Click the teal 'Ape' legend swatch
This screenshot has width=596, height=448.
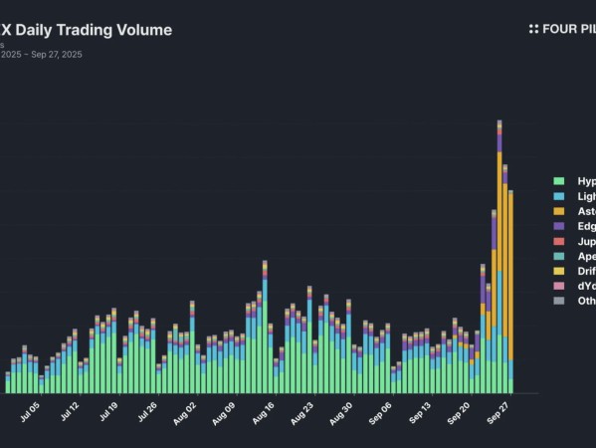click(x=559, y=256)
